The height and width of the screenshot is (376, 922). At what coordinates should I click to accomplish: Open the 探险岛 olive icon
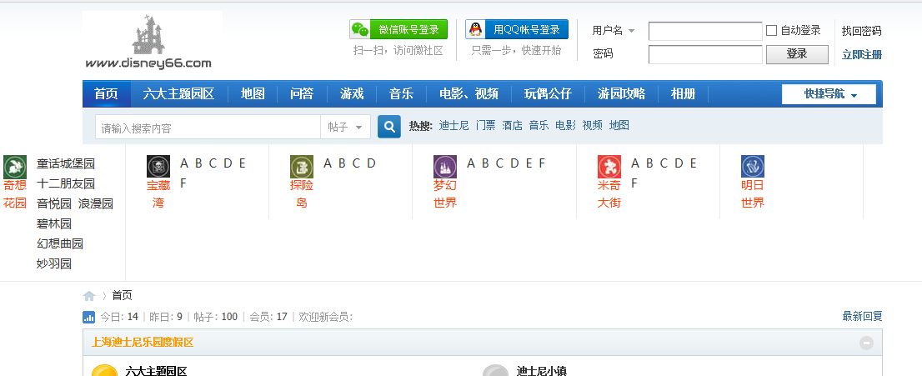[x=302, y=167]
